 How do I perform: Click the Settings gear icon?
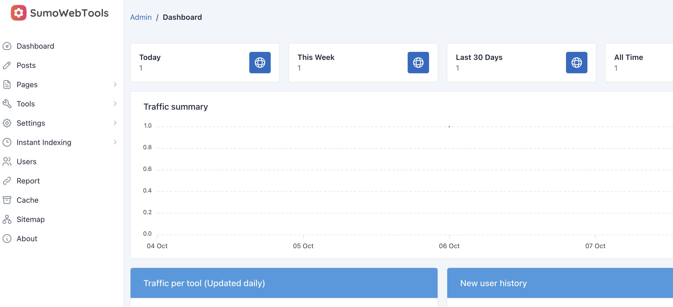coord(7,123)
